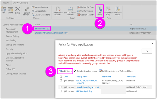Check the NT AUTHORITY\LOCAL SERVICE row checkbox
Screen dimensions: 157x99
point(61,80)
